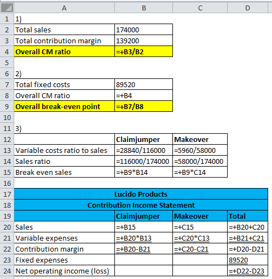Click formula =5960/58000
Viewport: 272px width, 279px height.
pos(200,150)
